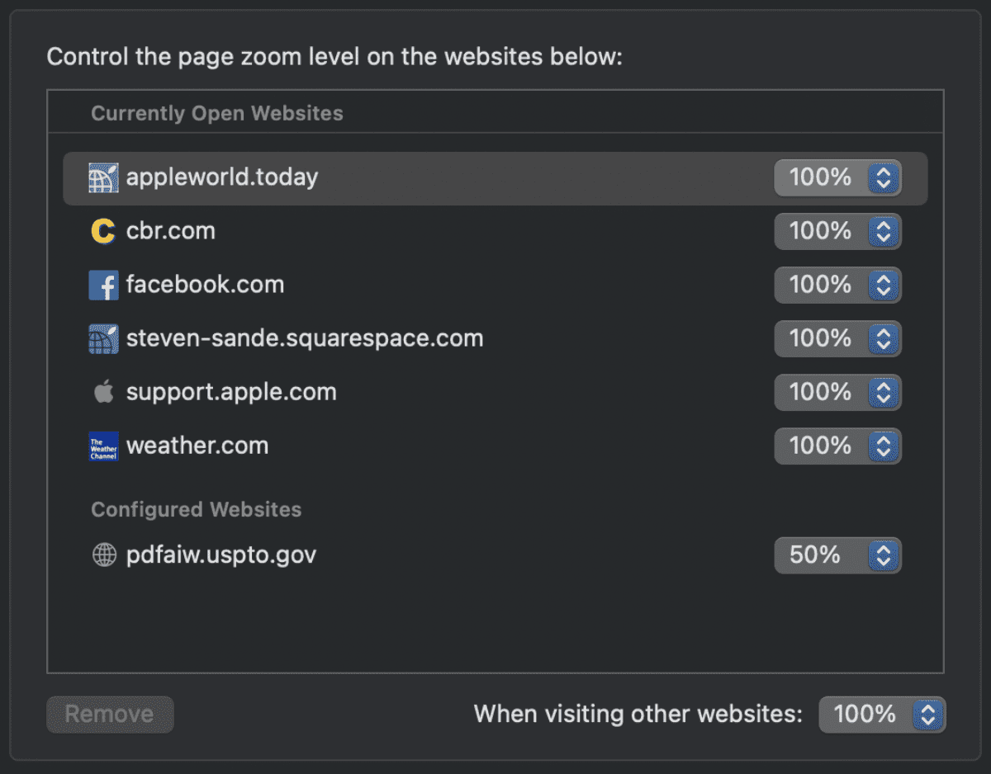
Task: Click the appleworld.today favicon icon
Action: pyautogui.click(x=103, y=177)
